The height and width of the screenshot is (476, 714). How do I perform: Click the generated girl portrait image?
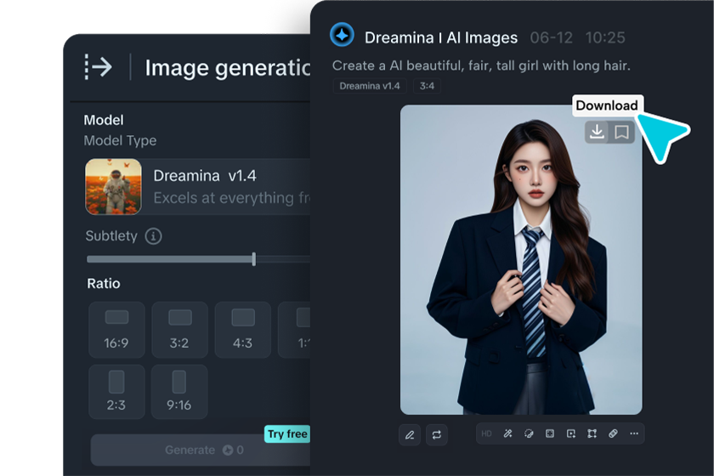coord(521,259)
